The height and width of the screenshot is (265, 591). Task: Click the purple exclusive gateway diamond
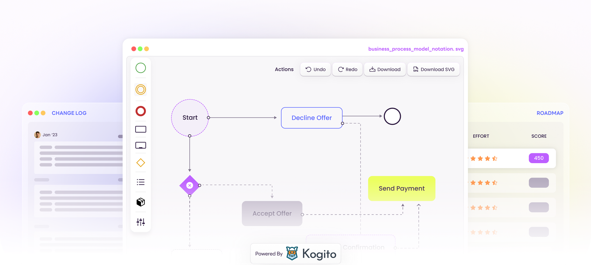click(x=189, y=185)
